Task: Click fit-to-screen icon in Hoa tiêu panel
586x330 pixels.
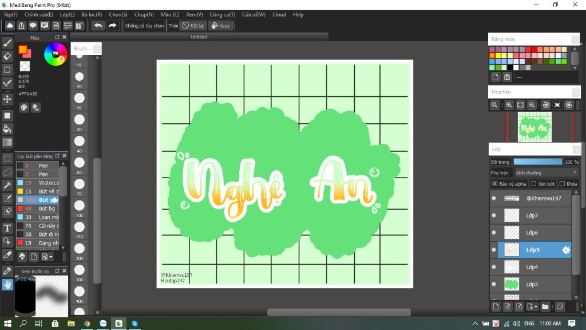Action: [x=520, y=105]
